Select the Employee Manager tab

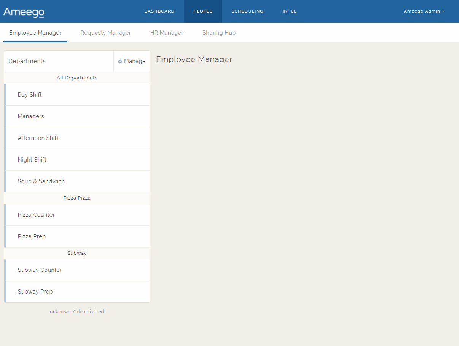coord(35,33)
